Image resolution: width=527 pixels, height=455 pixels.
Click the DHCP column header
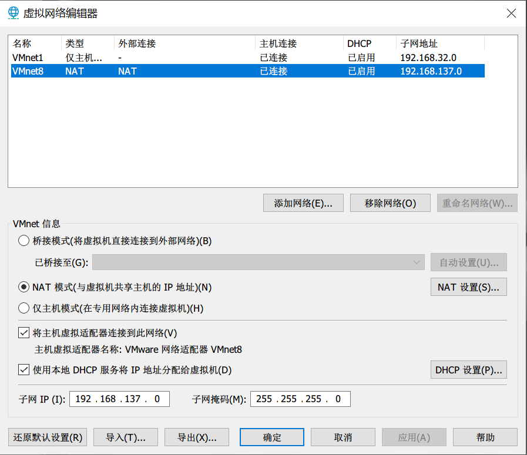click(x=370, y=43)
